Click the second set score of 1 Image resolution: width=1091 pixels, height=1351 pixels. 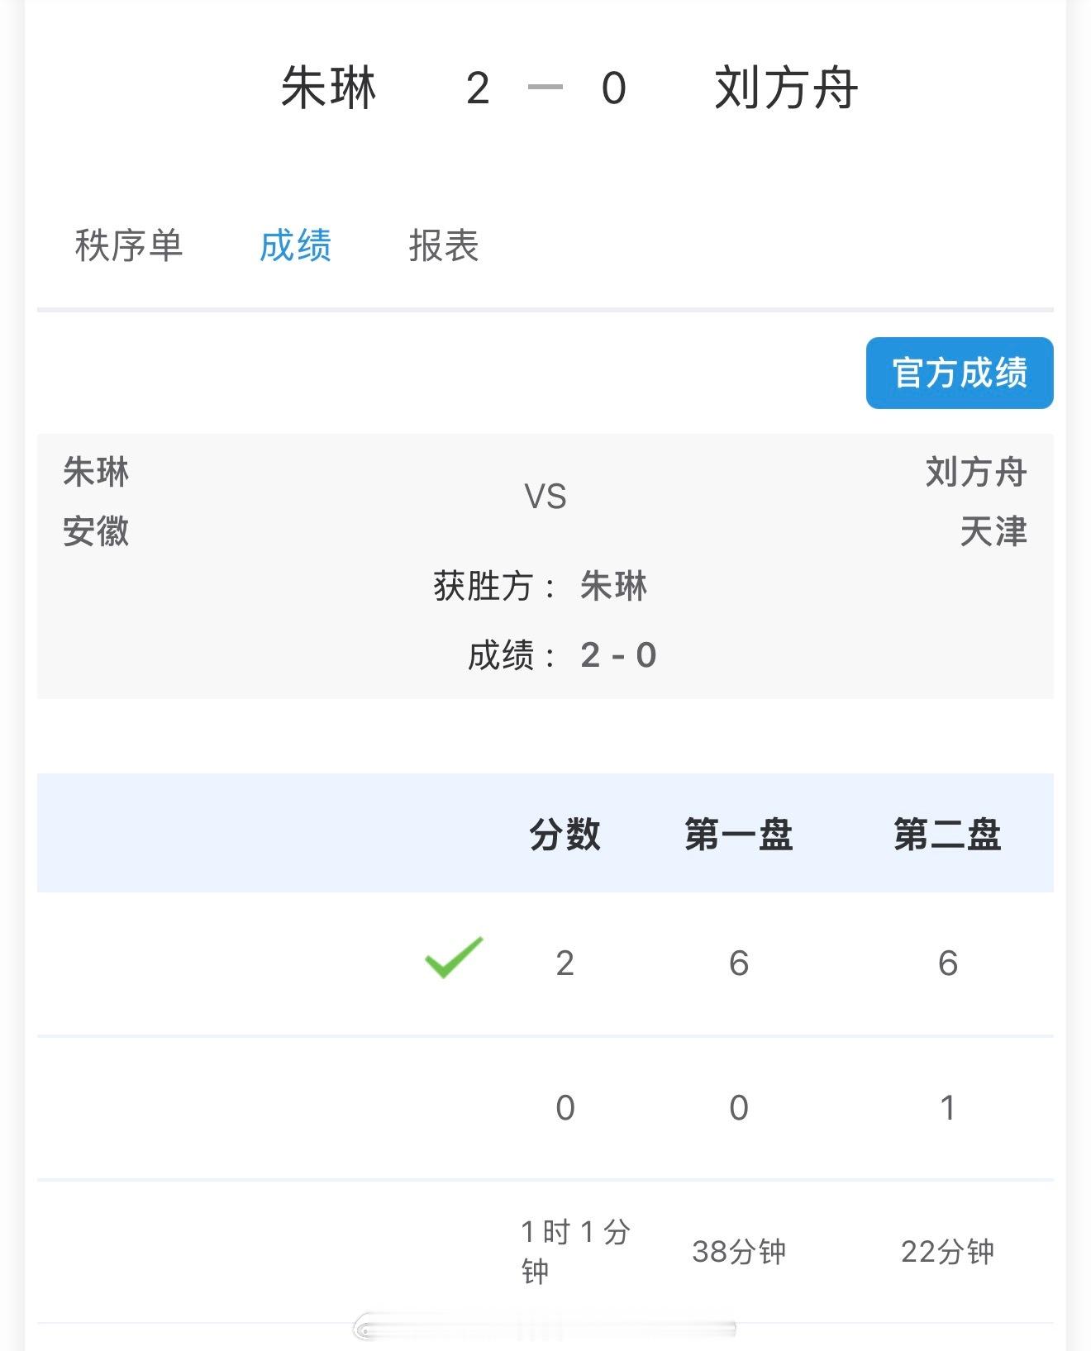tap(947, 1107)
